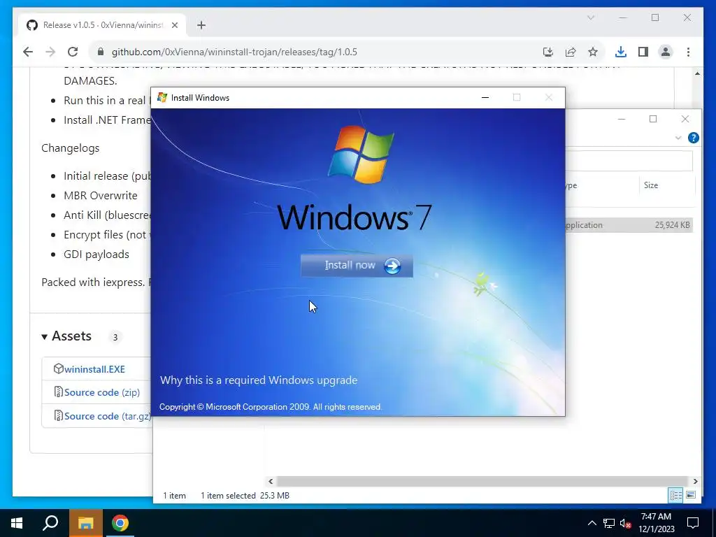Click 'Changelogs' heading text
The image size is (716, 537).
pyautogui.click(x=71, y=148)
